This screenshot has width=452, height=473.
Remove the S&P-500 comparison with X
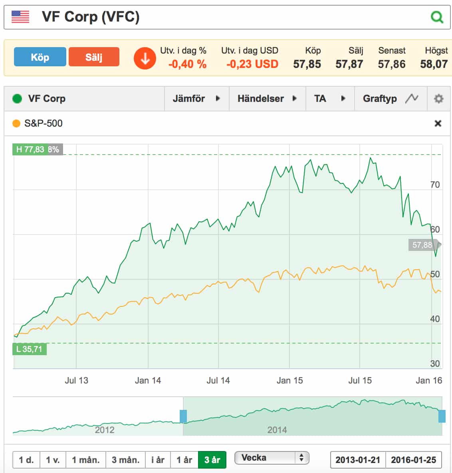[438, 123]
